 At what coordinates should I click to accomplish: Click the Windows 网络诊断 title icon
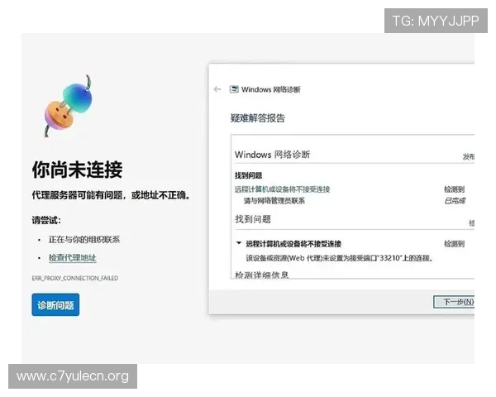[x=234, y=89]
